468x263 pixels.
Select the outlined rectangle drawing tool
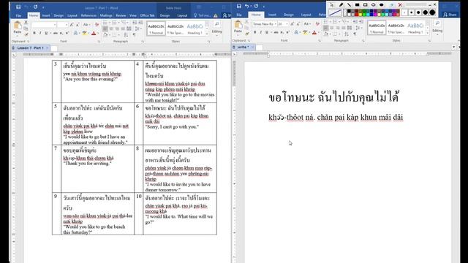pos(365,5)
